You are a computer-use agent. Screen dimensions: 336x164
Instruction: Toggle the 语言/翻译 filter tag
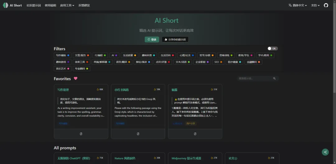(x=122, y=62)
